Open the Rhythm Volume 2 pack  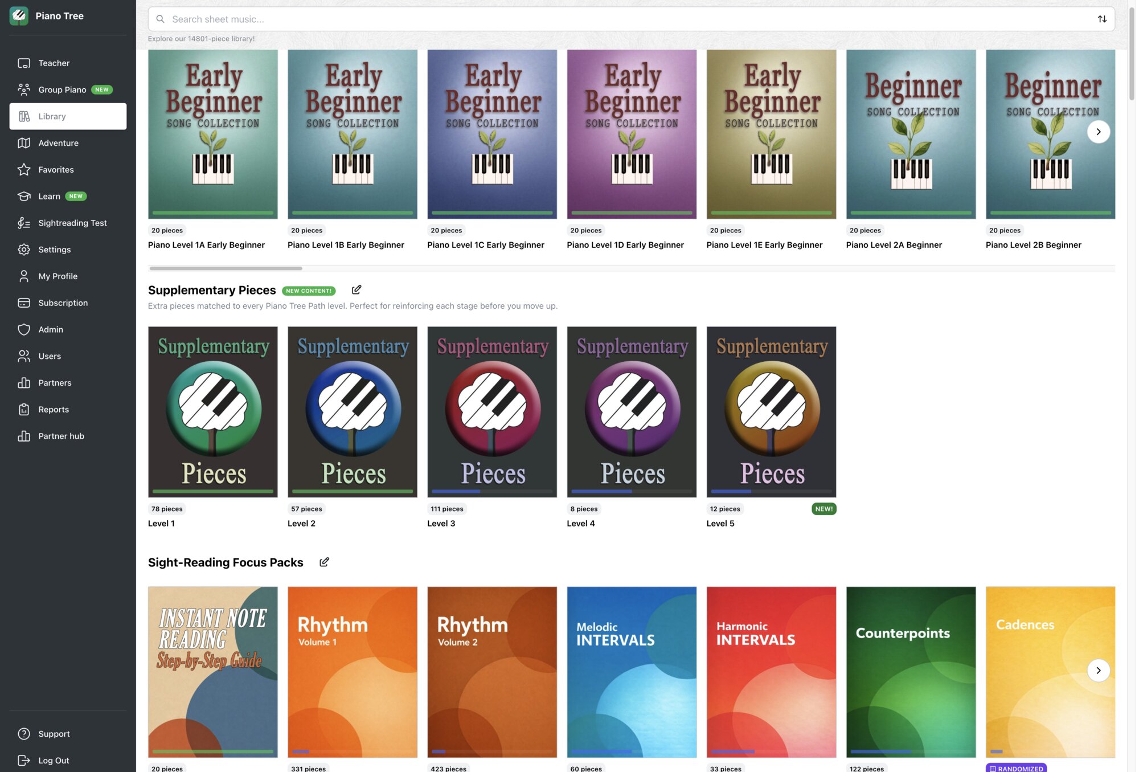492,672
